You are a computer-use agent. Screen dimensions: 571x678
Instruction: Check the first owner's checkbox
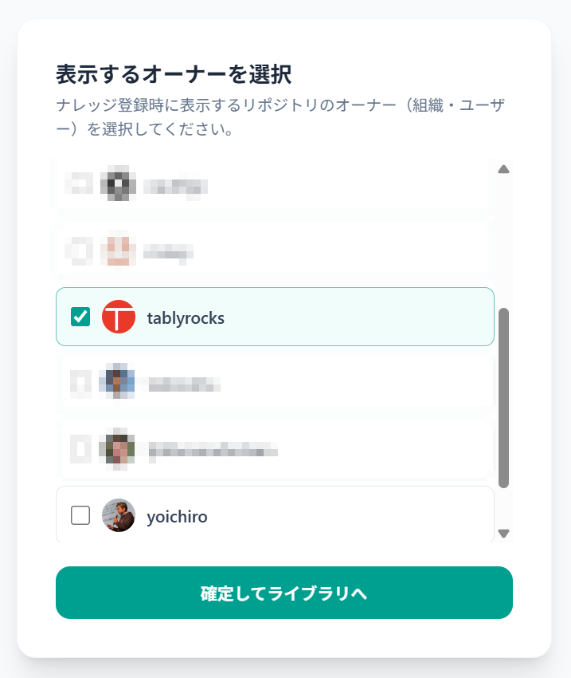point(78,185)
